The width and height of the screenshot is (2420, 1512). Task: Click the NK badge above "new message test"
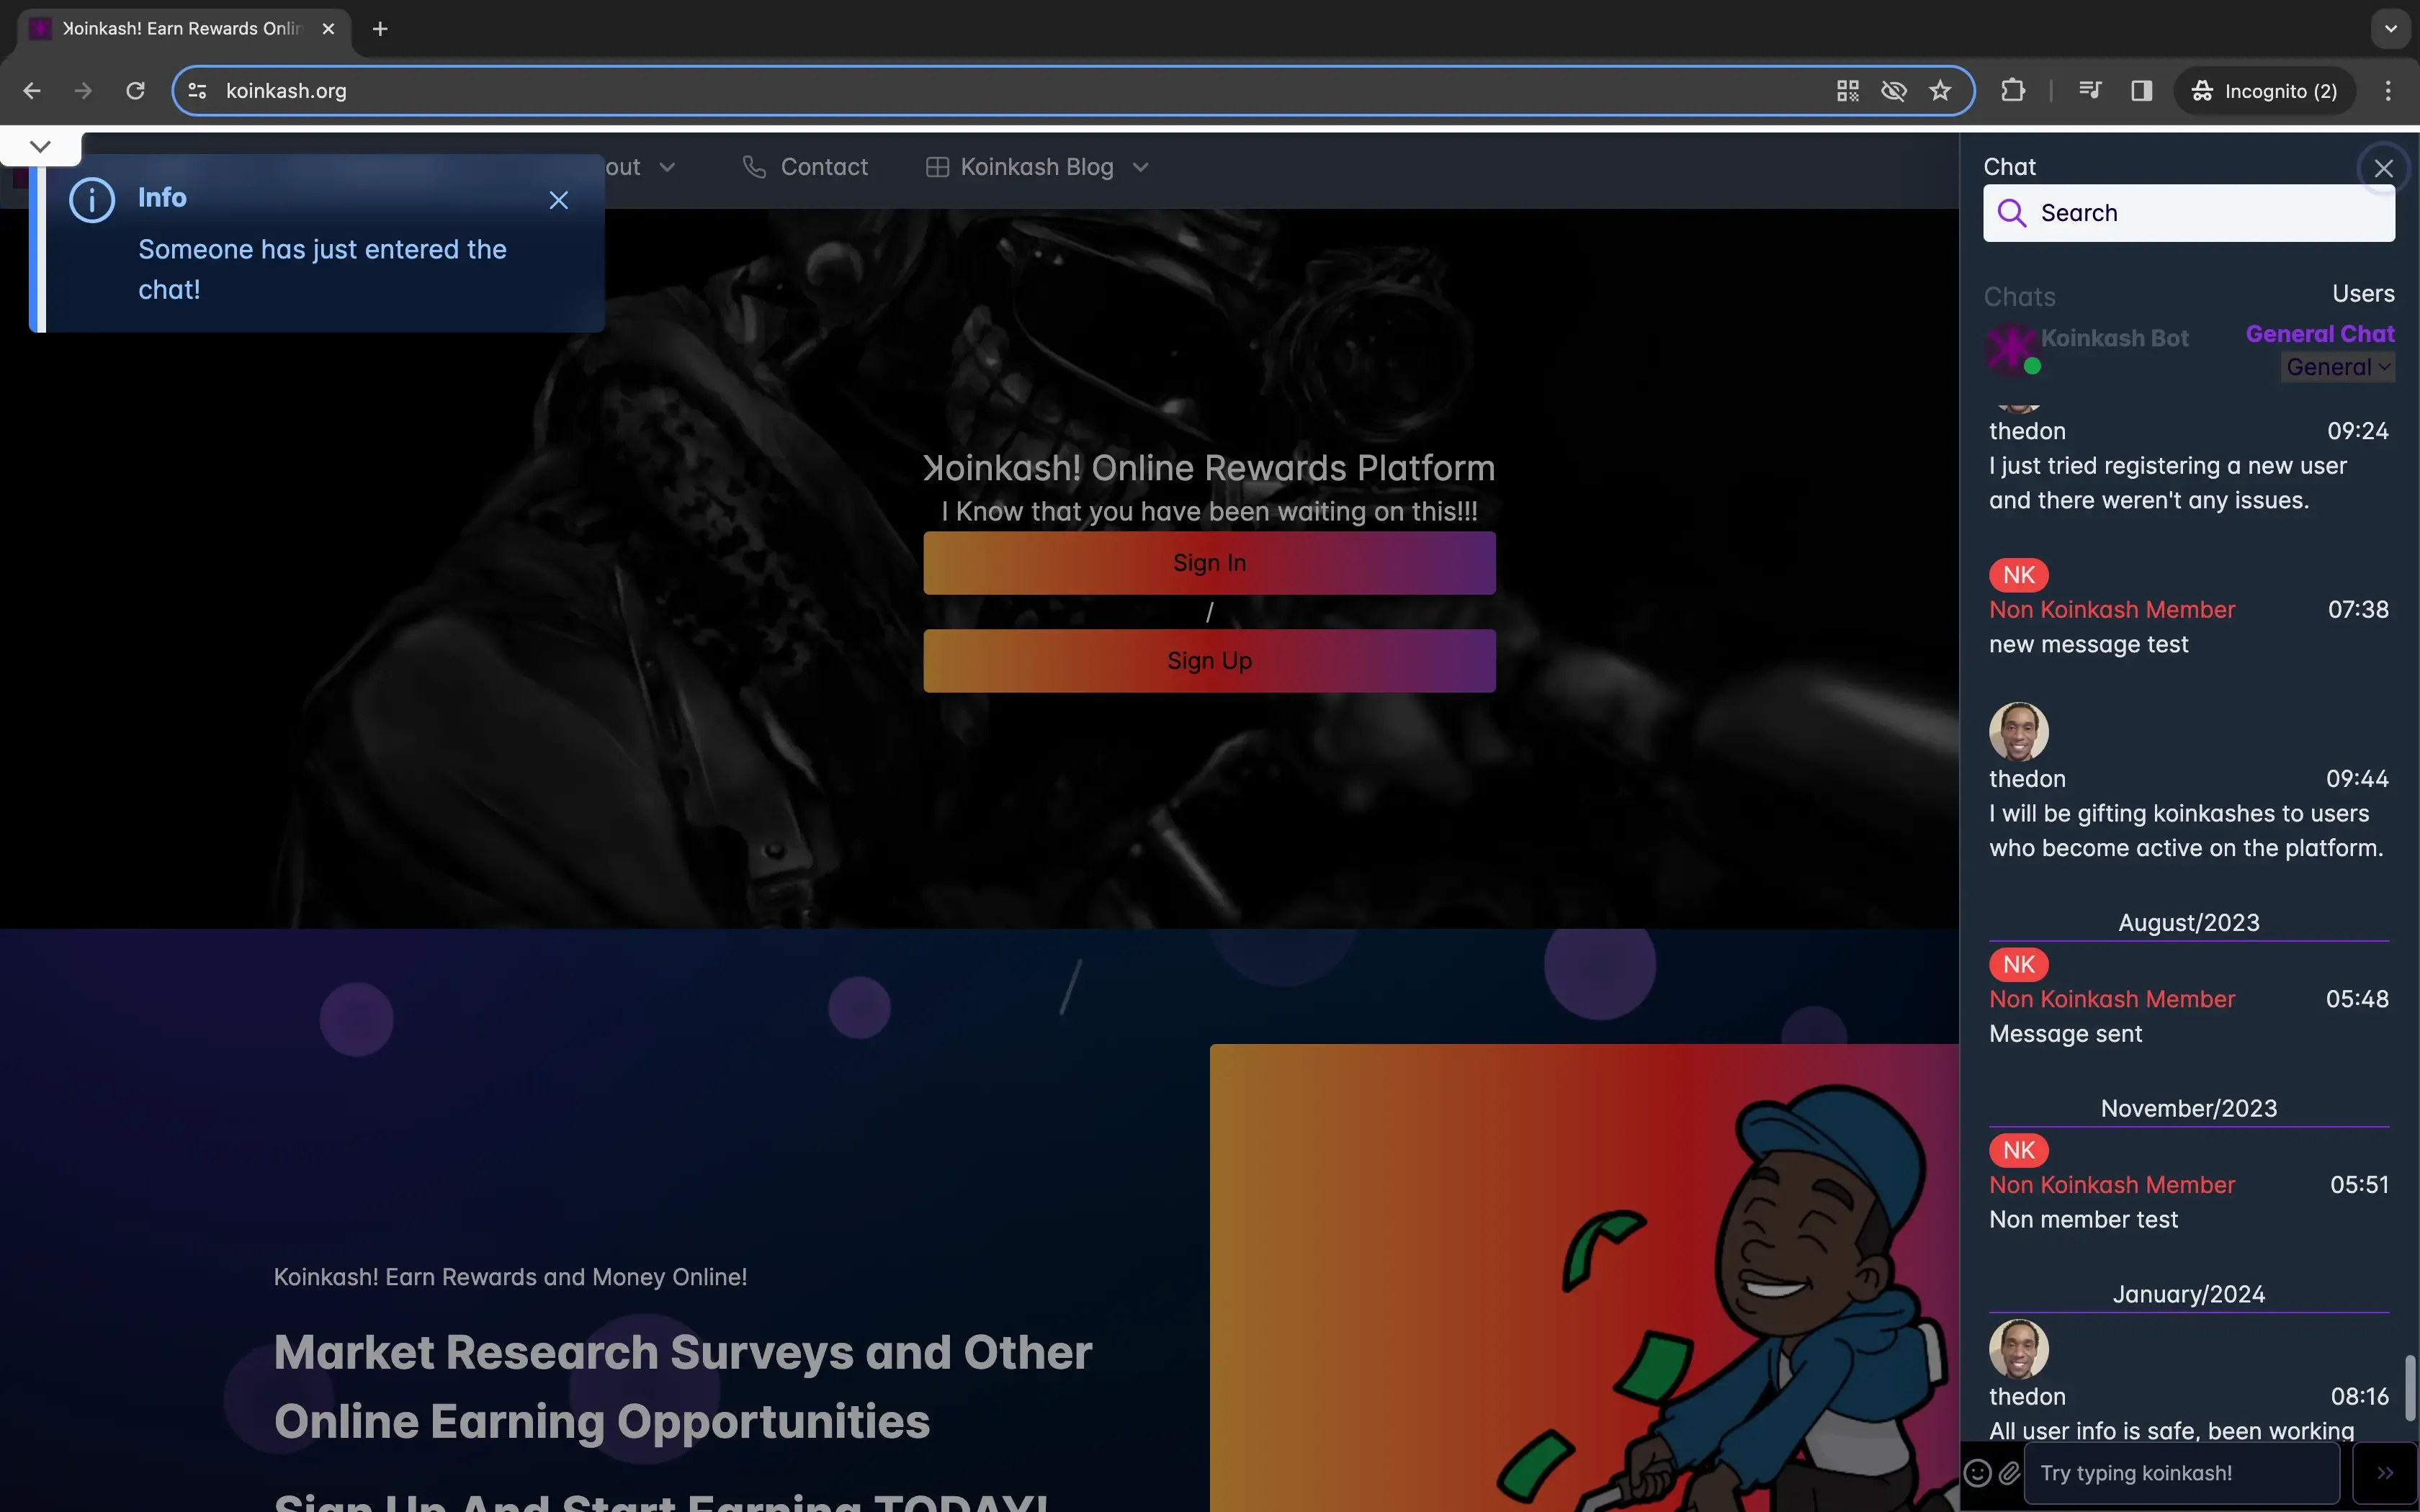point(2019,575)
